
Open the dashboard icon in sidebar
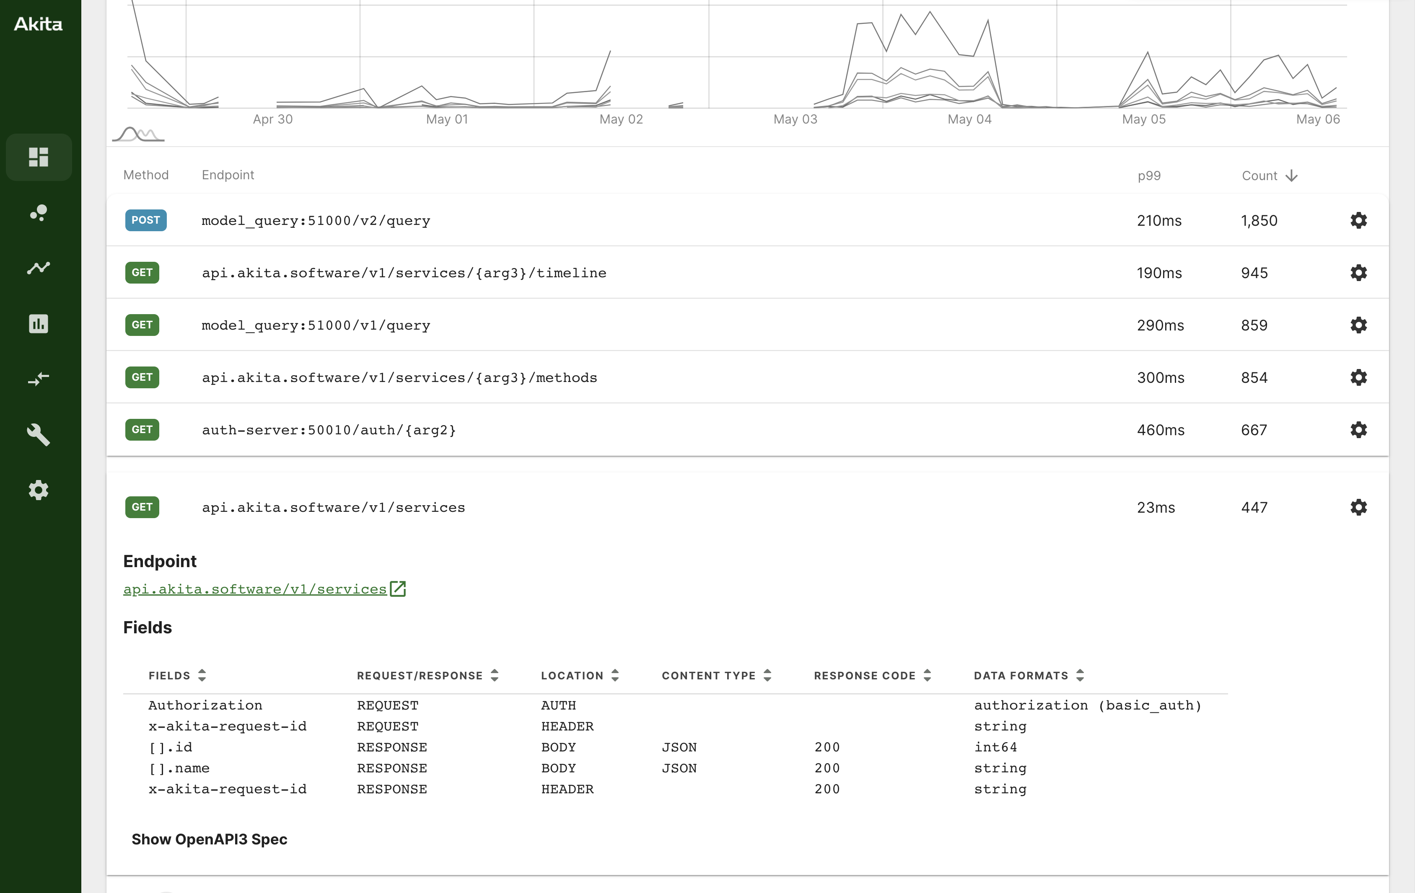coord(38,157)
